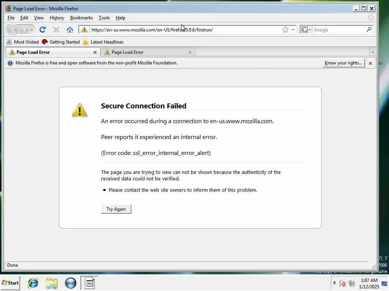Click the Try Again button
The image size is (389, 291).
(x=116, y=209)
